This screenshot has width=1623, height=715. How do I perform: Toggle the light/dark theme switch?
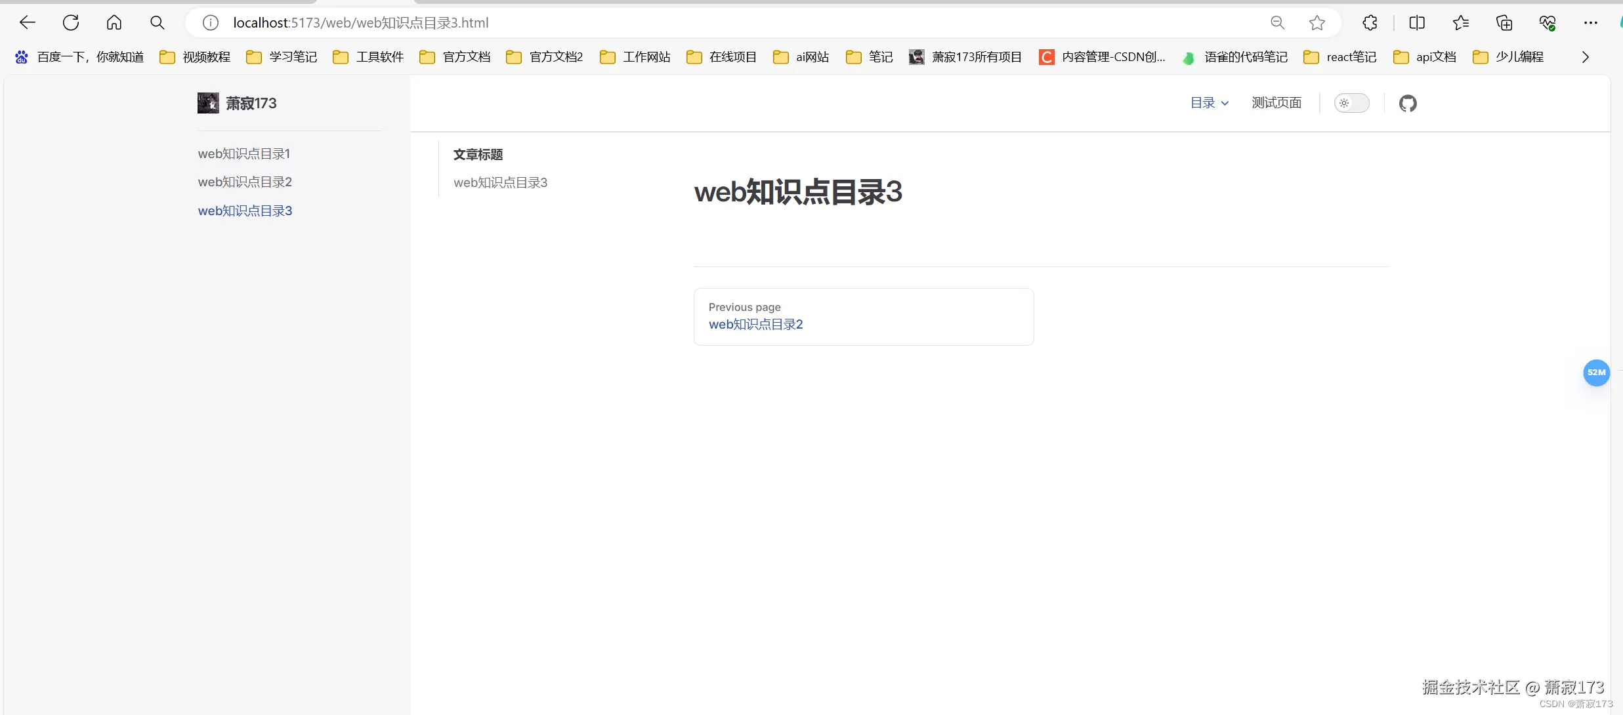[1351, 103]
